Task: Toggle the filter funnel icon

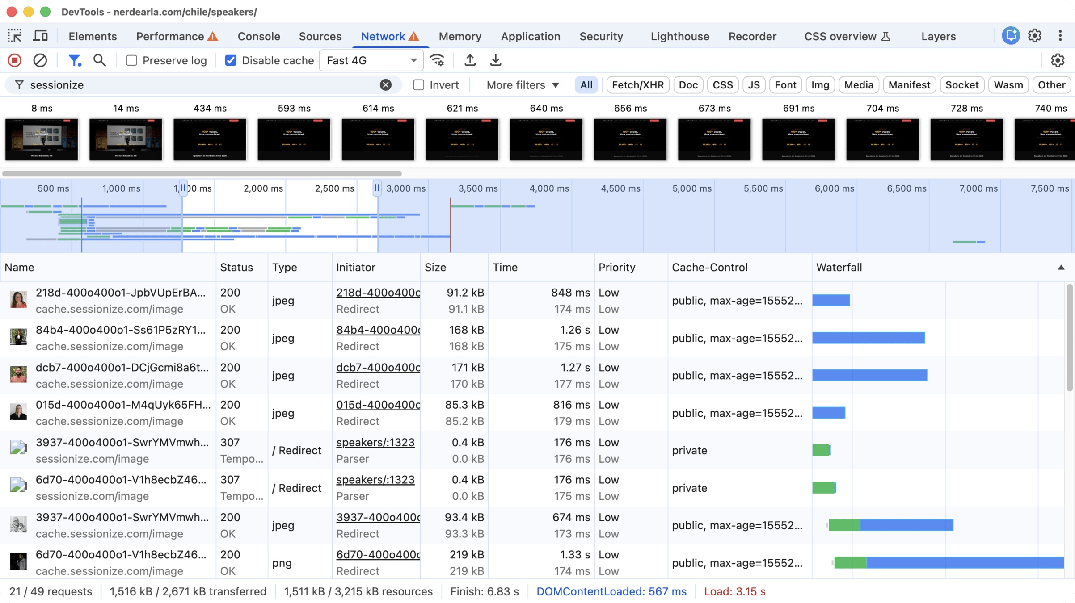Action: pos(74,60)
